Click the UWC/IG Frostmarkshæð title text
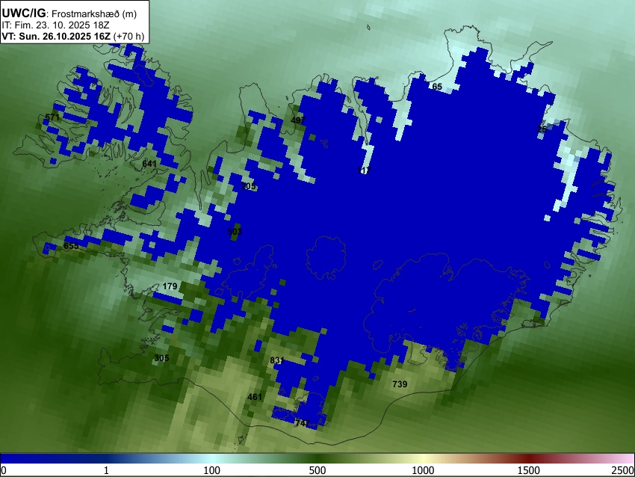This screenshot has width=635, height=477. click(x=69, y=13)
